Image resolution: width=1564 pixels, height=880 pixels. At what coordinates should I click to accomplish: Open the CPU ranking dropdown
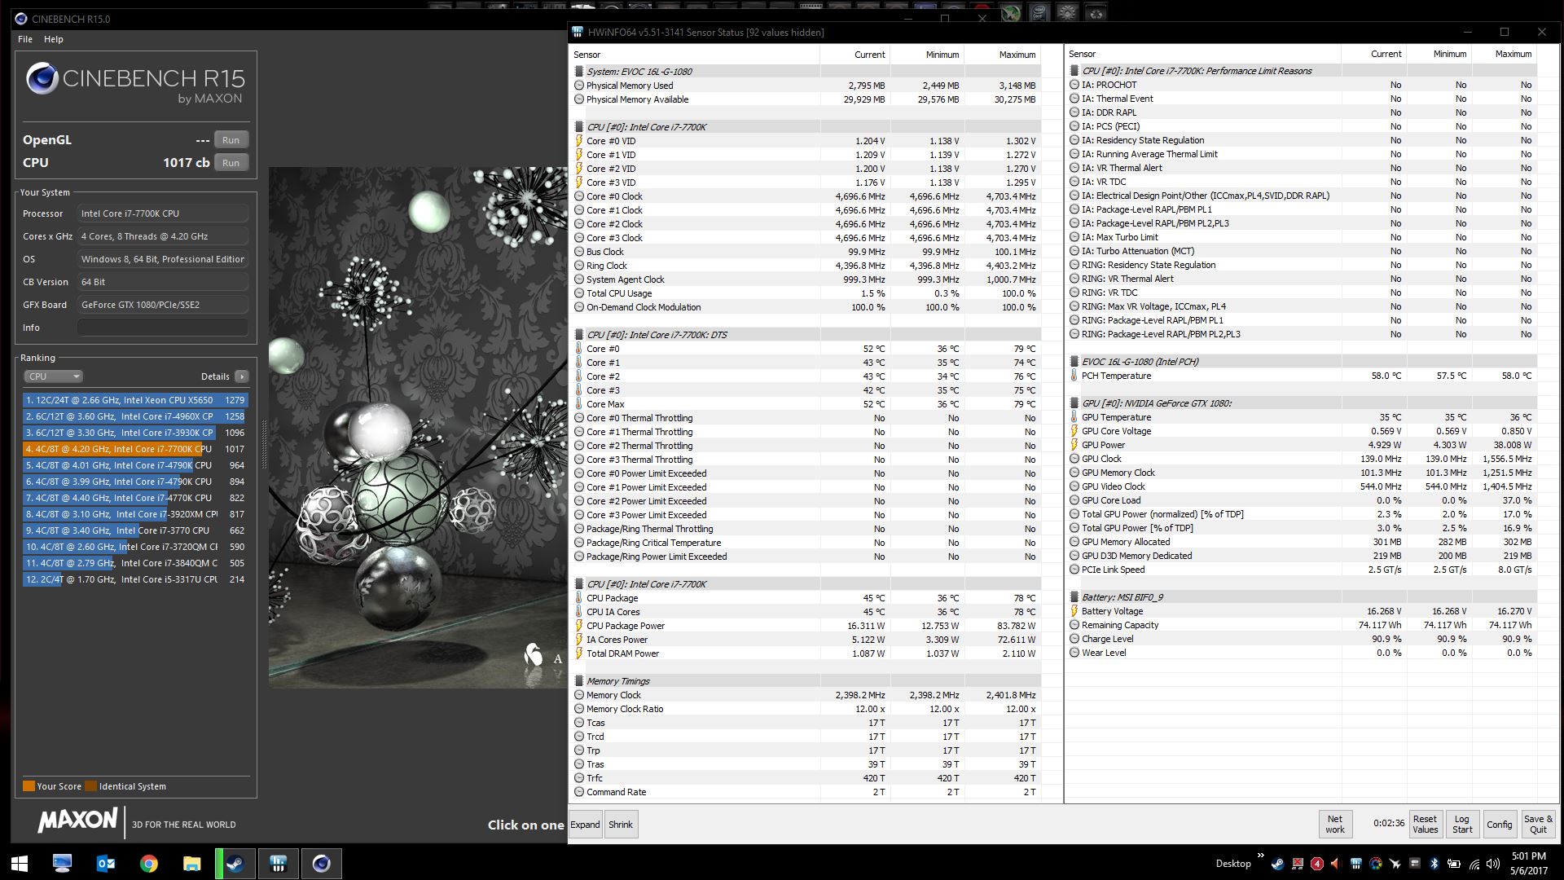[53, 376]
